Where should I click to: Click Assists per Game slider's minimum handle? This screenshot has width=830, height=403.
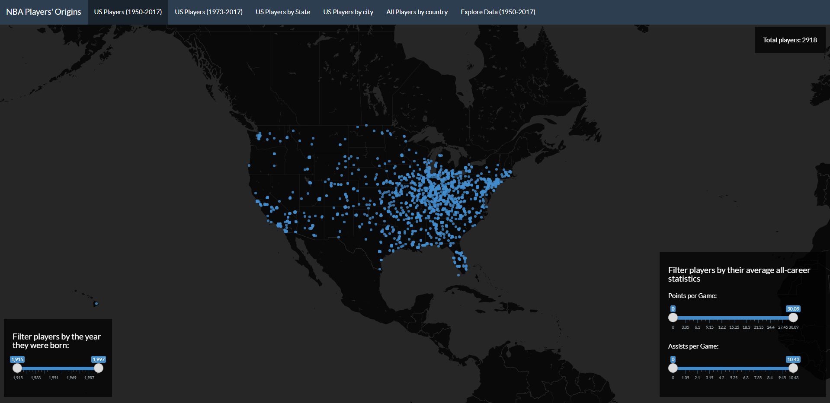(673, 368)
